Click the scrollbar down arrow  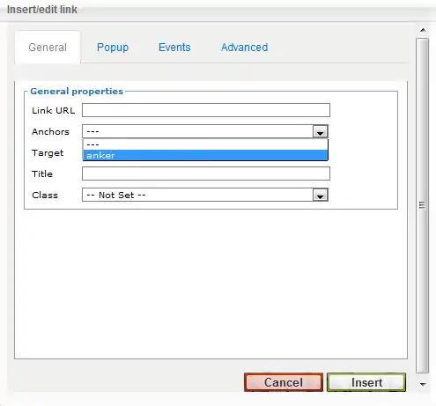423,384
